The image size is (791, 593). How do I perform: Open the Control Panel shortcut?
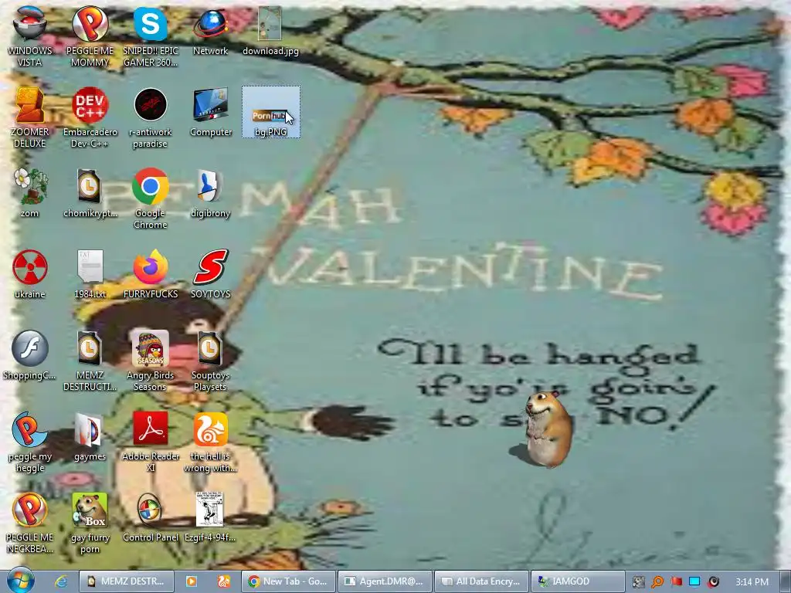pyautogui.click(x=151, y=517)
